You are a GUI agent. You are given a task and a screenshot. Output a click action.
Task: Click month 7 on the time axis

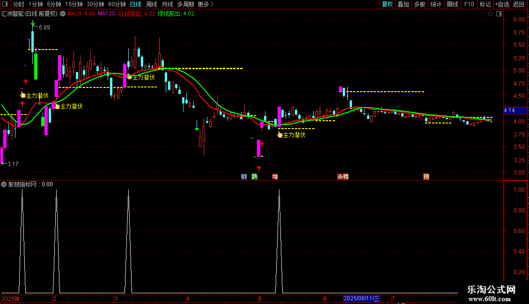coord(393,298)
